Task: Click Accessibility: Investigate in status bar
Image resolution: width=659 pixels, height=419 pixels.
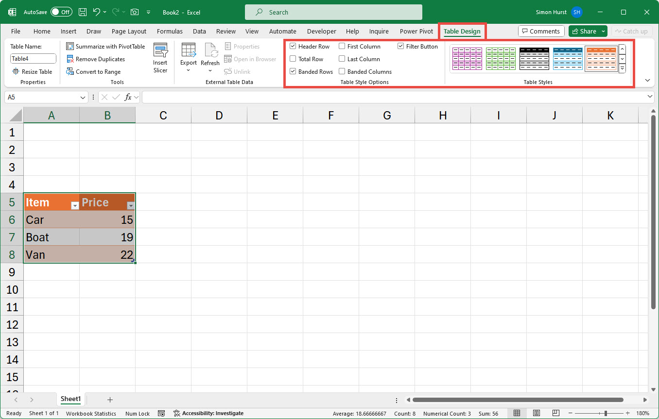Action: (x=208, y=414)
